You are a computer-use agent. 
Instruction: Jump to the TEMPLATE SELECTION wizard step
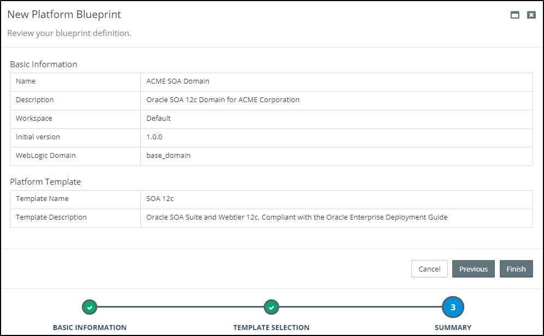[271, 327]
